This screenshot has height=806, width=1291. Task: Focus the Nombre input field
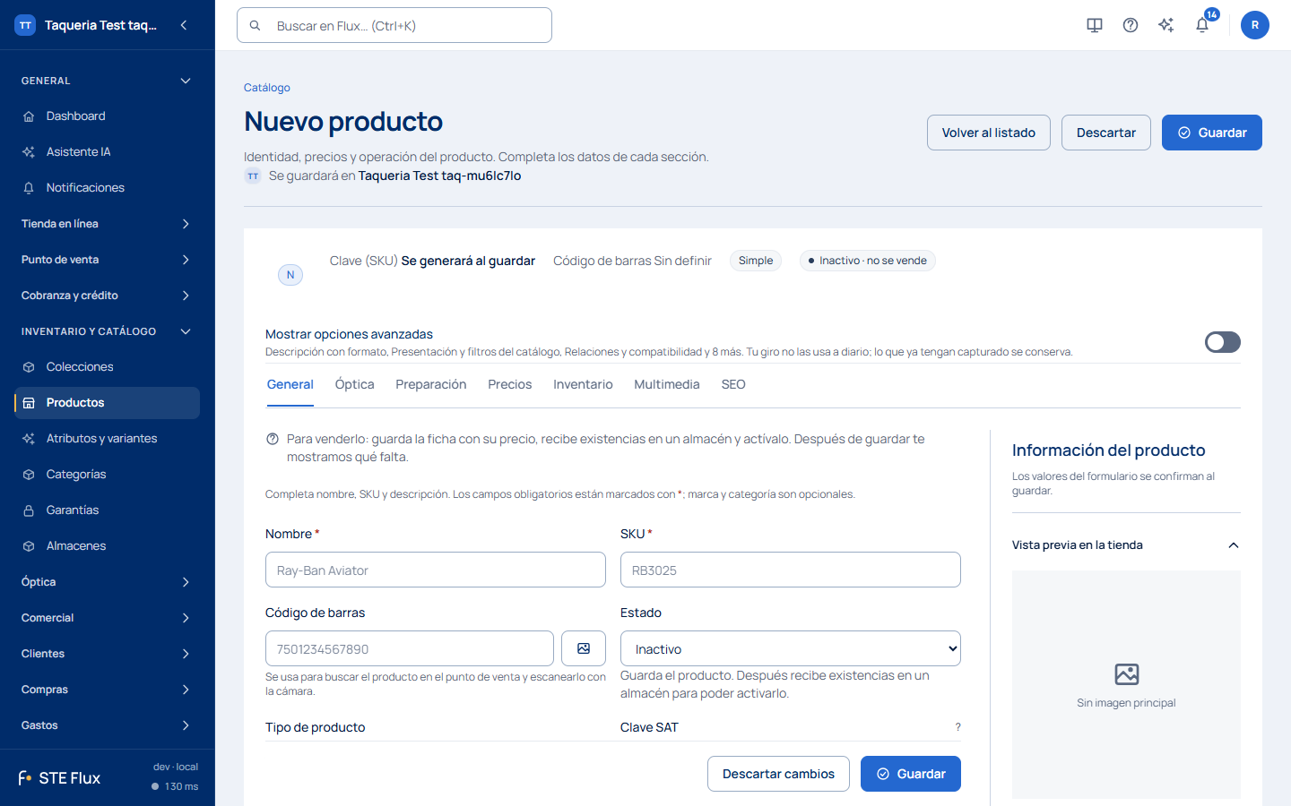point(436,570)
